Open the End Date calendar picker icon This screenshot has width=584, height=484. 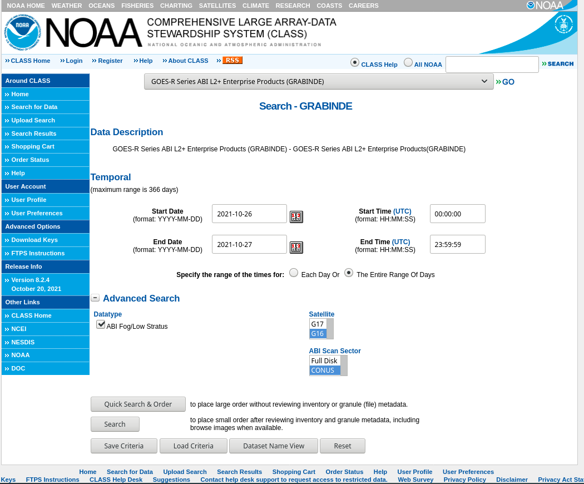296,248
